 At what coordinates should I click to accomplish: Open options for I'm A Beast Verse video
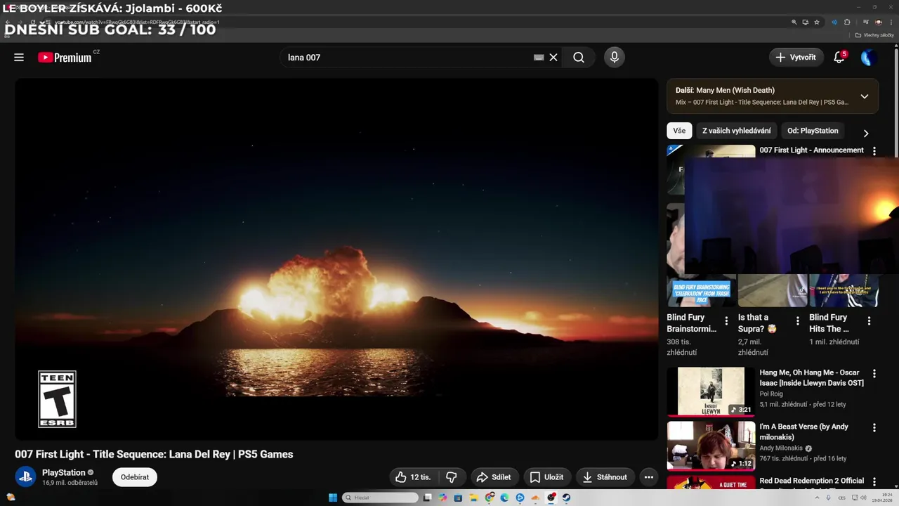coord(874,428)
